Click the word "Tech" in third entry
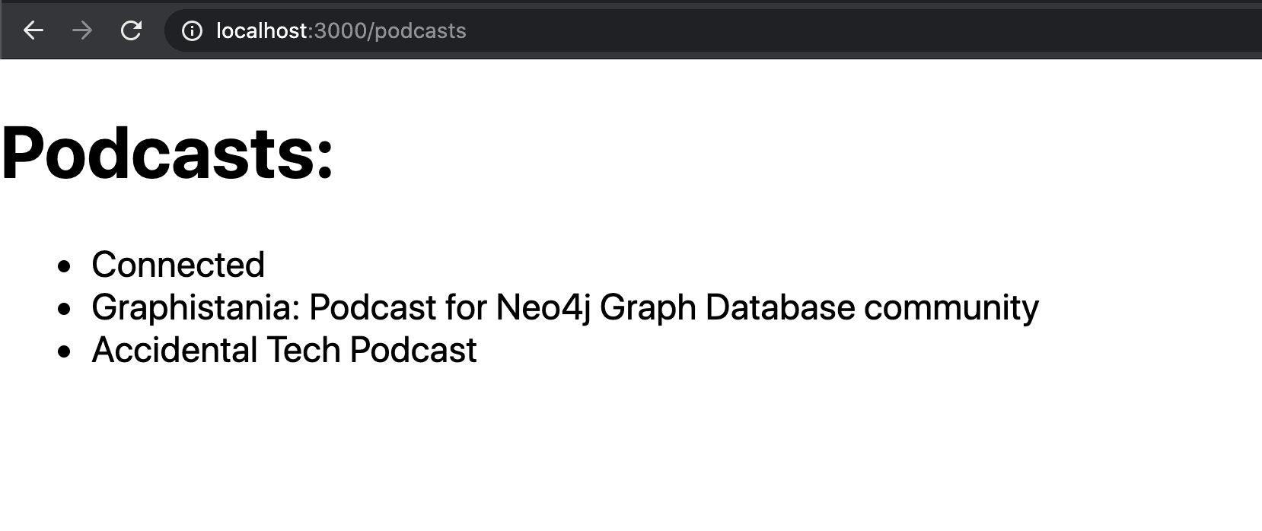 (303, 350)
